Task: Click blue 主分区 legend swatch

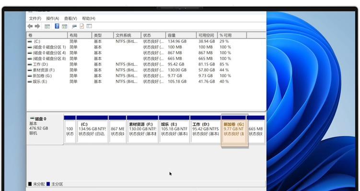Action: pos(48,184)
